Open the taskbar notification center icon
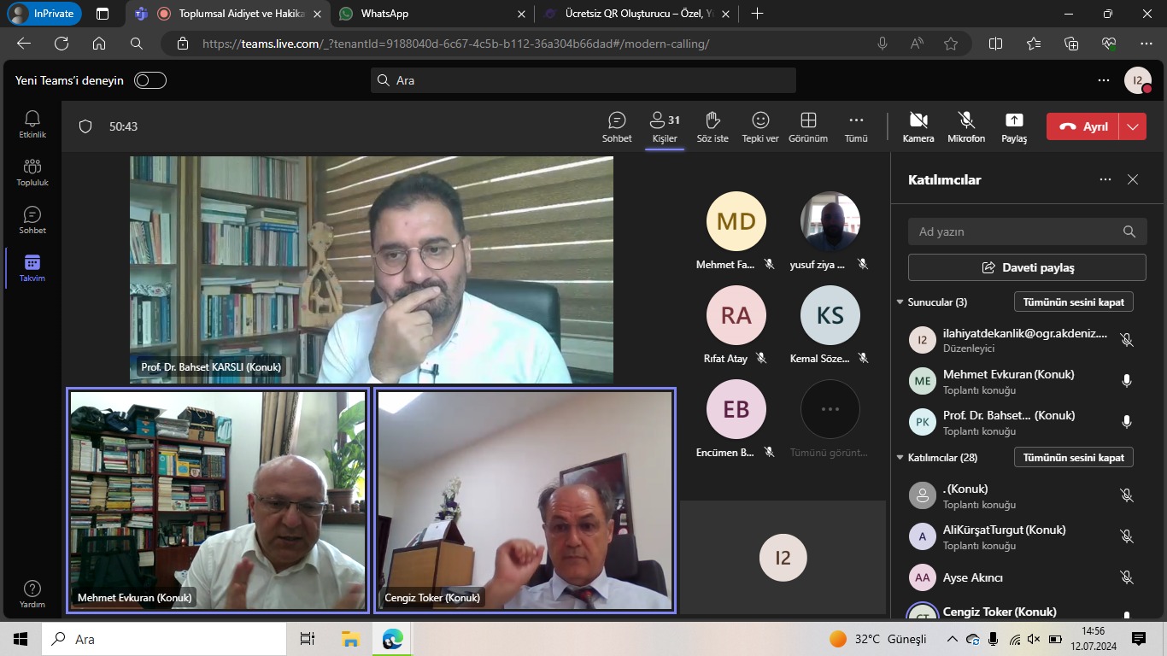This screenshot has height=656, width=1167. click(1139, 639)
